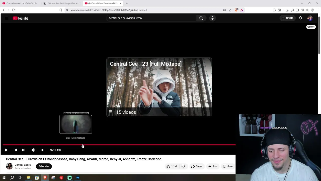Click the Ask button
The height and width of the screenshot is (181, 321).
coord(212,166)
